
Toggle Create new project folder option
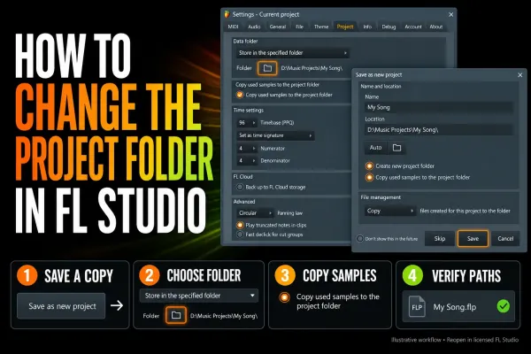click(x=369, y=166)
